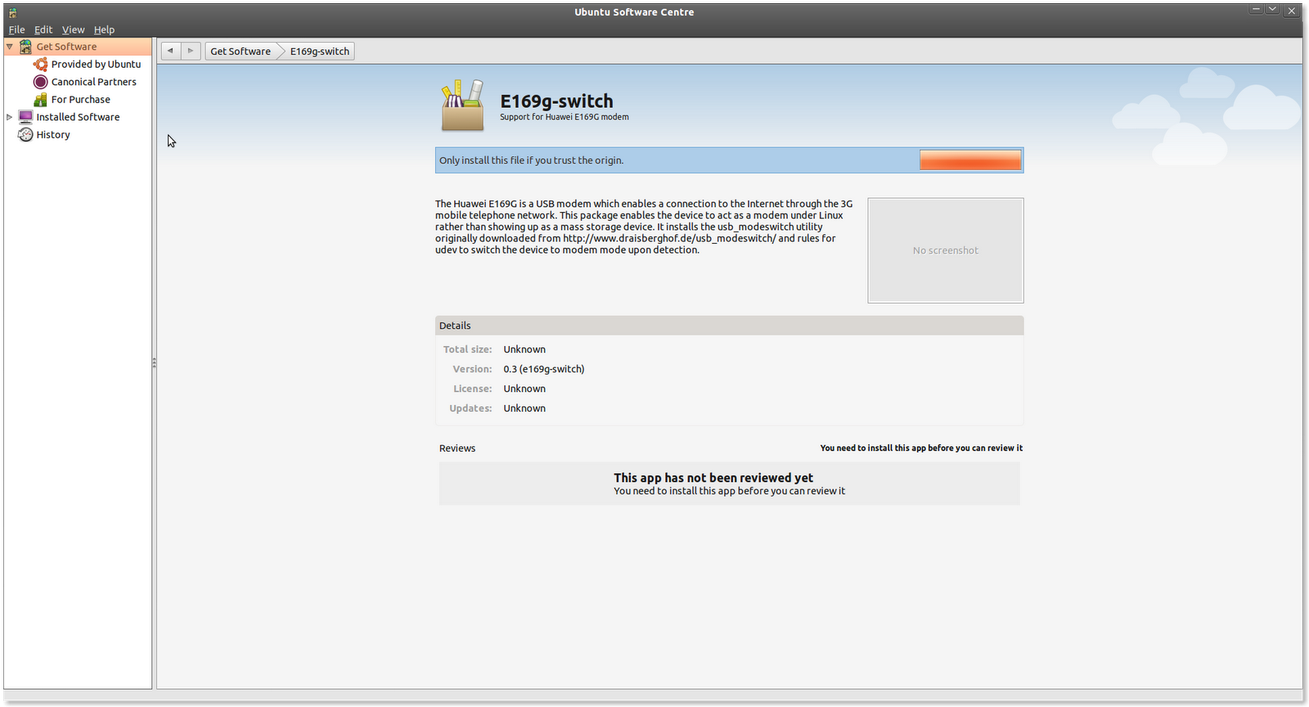
Task: Open the Edit menu
Action: pos(43,29)
